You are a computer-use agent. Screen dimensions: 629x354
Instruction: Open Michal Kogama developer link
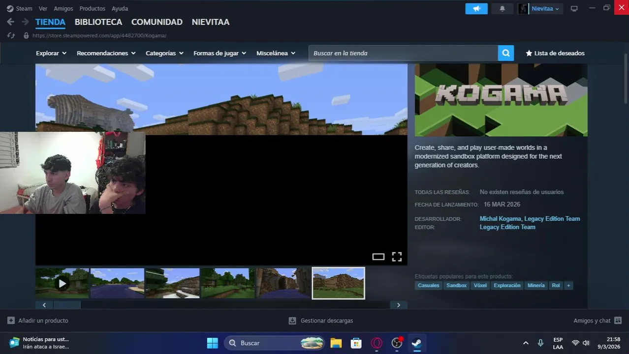coord(500,219)
